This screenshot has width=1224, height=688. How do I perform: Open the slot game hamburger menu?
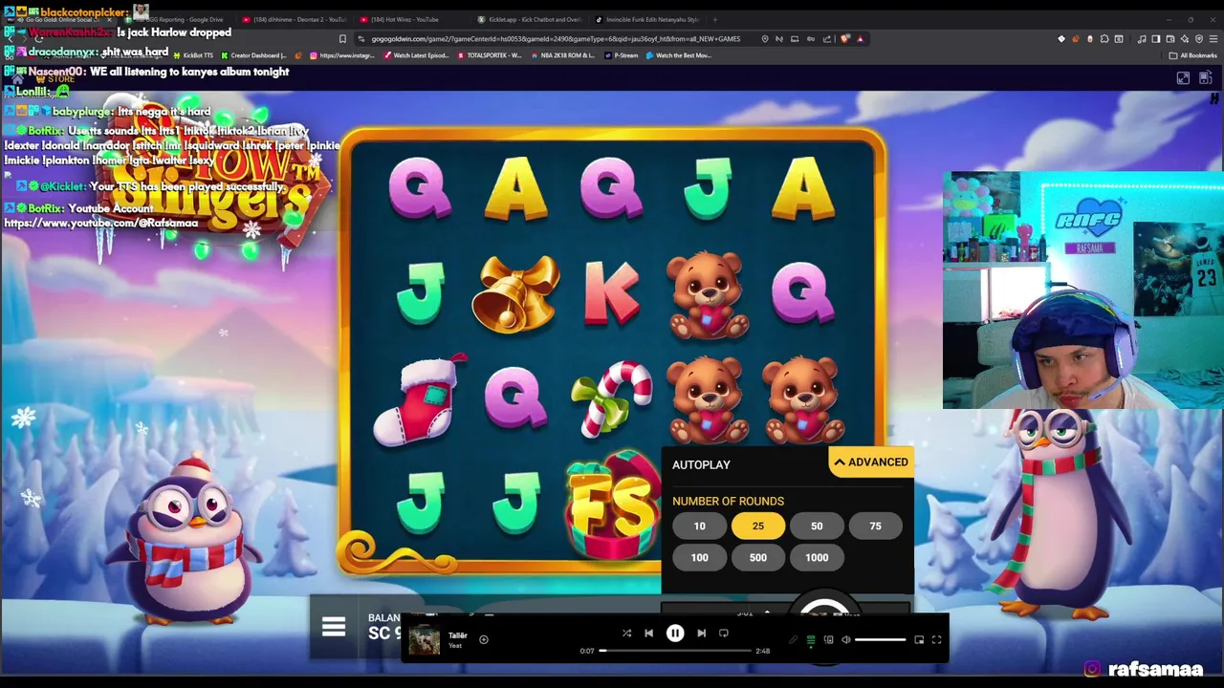click(x=334, y=627)
